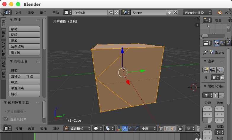Viewport: 232px width, 140px height.
Task: Enable the scale manipulator handle
Action: [x=137, y=128]
